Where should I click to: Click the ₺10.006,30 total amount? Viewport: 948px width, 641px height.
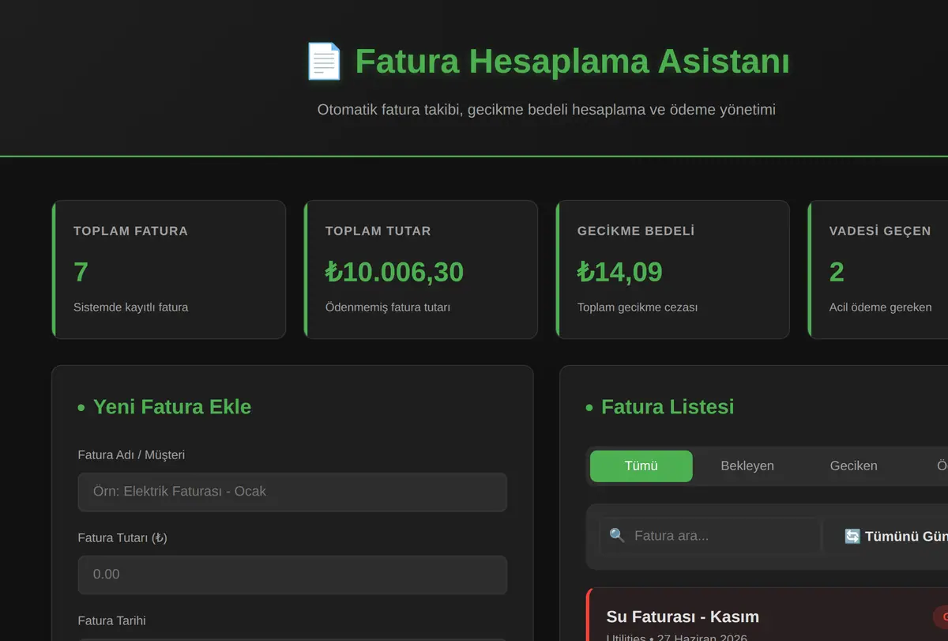(394, 272)
